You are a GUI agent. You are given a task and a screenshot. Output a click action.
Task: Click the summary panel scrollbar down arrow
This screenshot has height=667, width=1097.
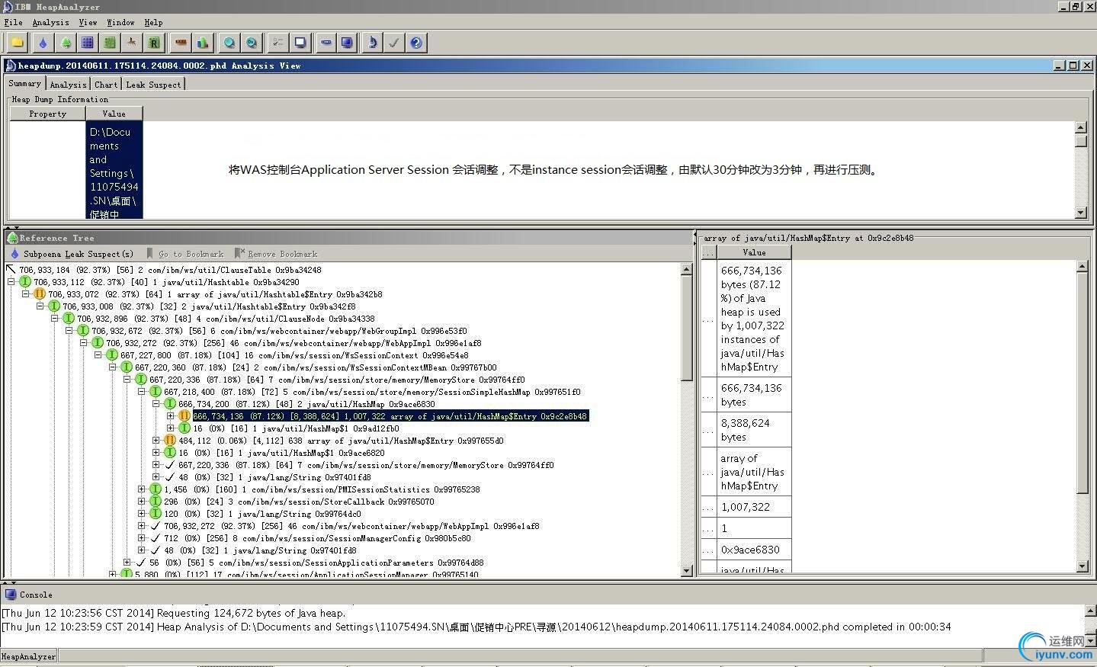coord(1081,213)
